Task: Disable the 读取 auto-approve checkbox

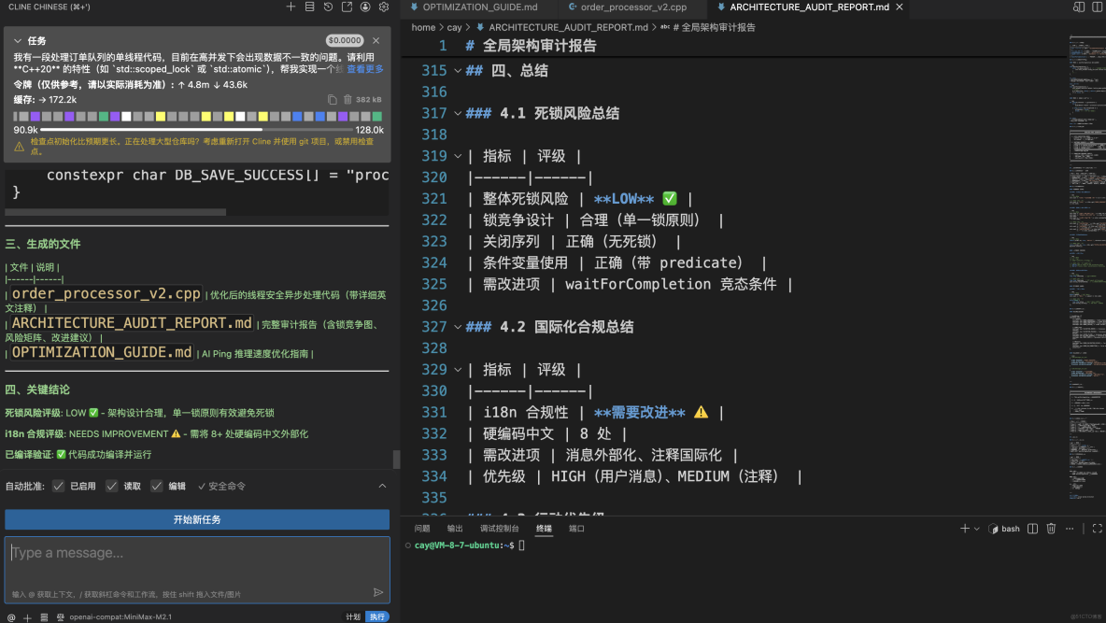Action: 113,486
